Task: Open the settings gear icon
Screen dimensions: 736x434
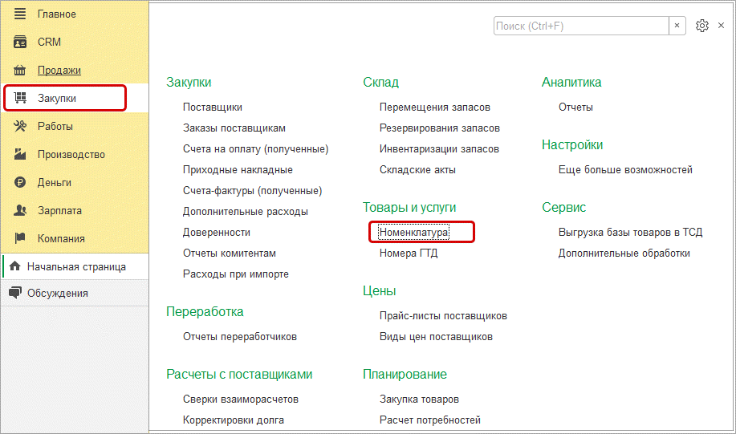Action: [x=701, y=26]
